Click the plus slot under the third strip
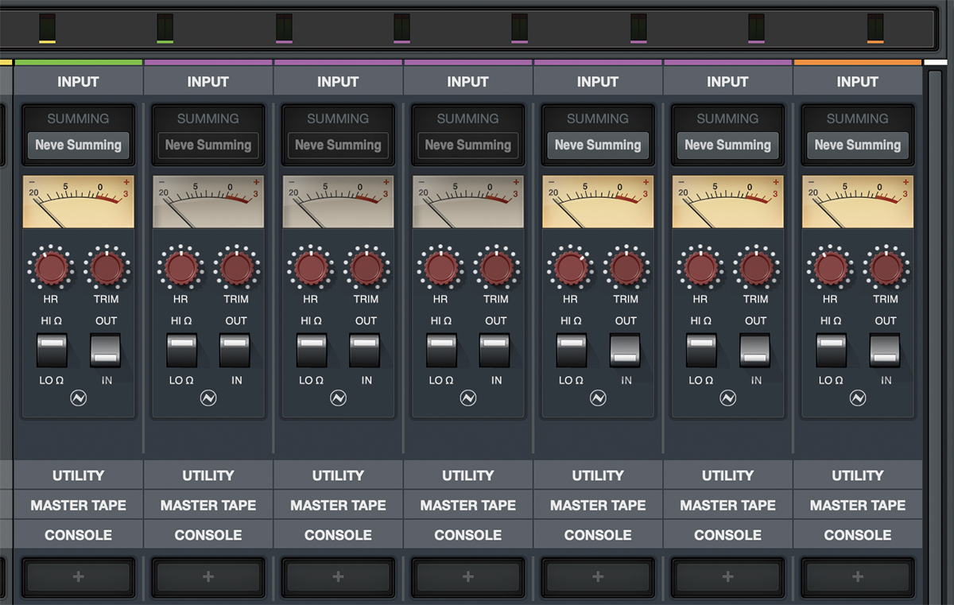The image size is (954, 605). 338,577
